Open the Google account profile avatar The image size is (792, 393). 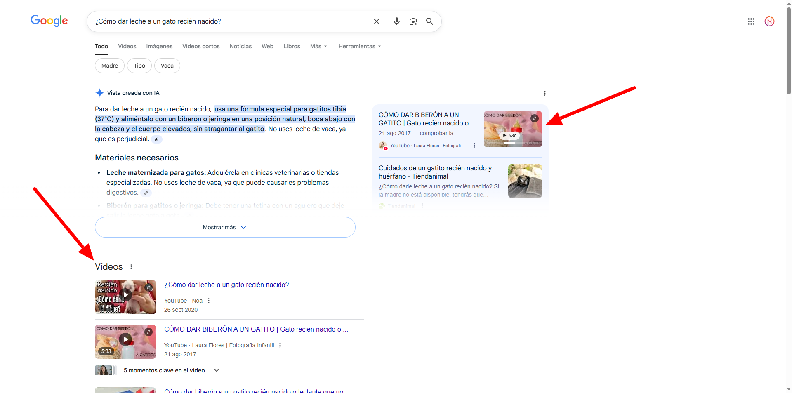click(769, 21)
